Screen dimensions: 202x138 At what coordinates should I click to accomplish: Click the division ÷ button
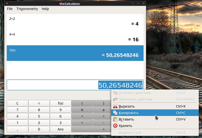[102, 116]
